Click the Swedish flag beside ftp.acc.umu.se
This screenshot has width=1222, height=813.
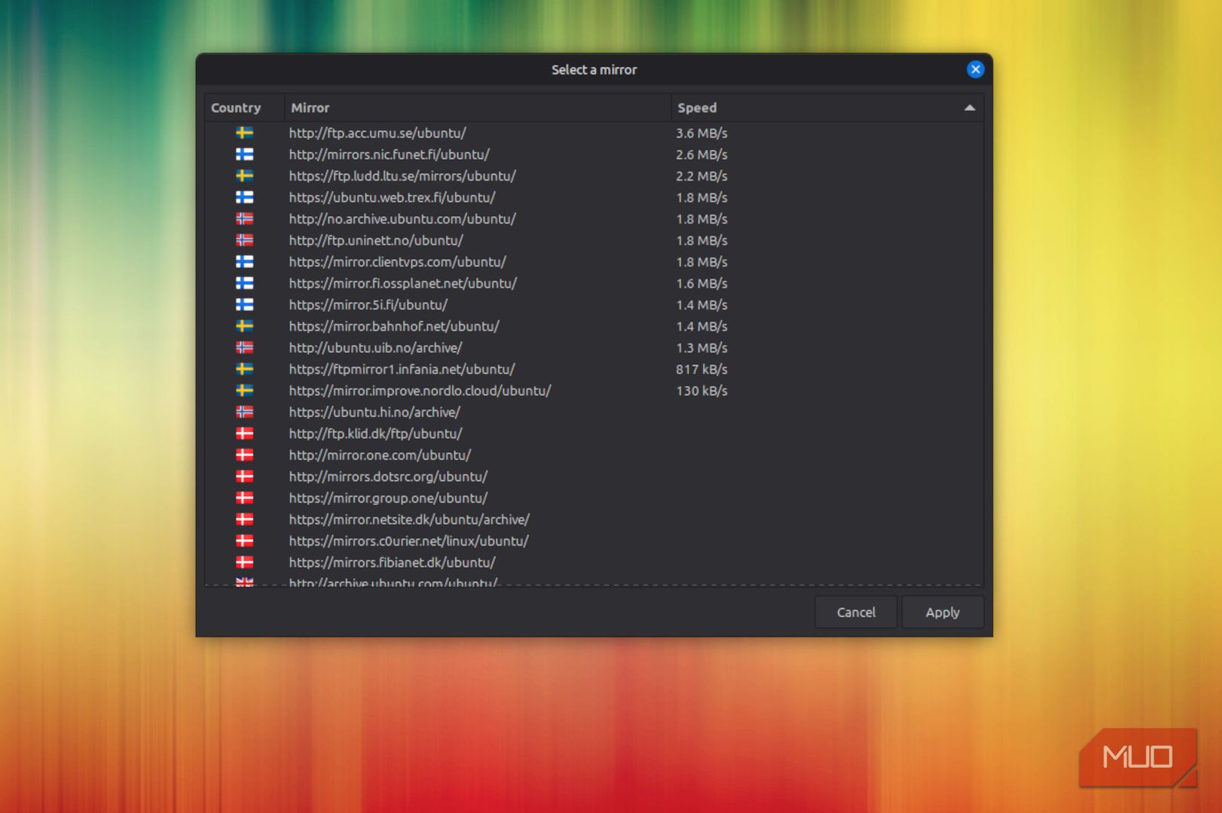coord(244,133)
